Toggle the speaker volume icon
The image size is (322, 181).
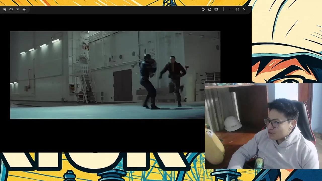[11, 9]
